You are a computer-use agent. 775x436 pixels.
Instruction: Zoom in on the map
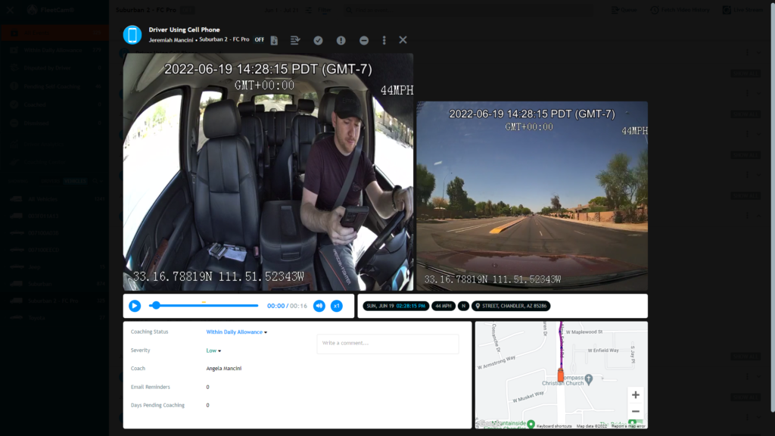coord(635,395)
